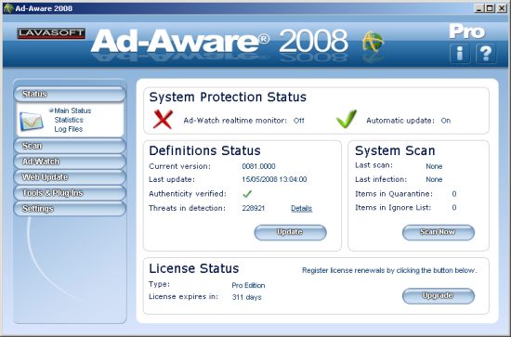Viewport: 511px width, 337px height.
Task: Open the Web Update section
Action: pyautogui.click(x=70, y=177)
